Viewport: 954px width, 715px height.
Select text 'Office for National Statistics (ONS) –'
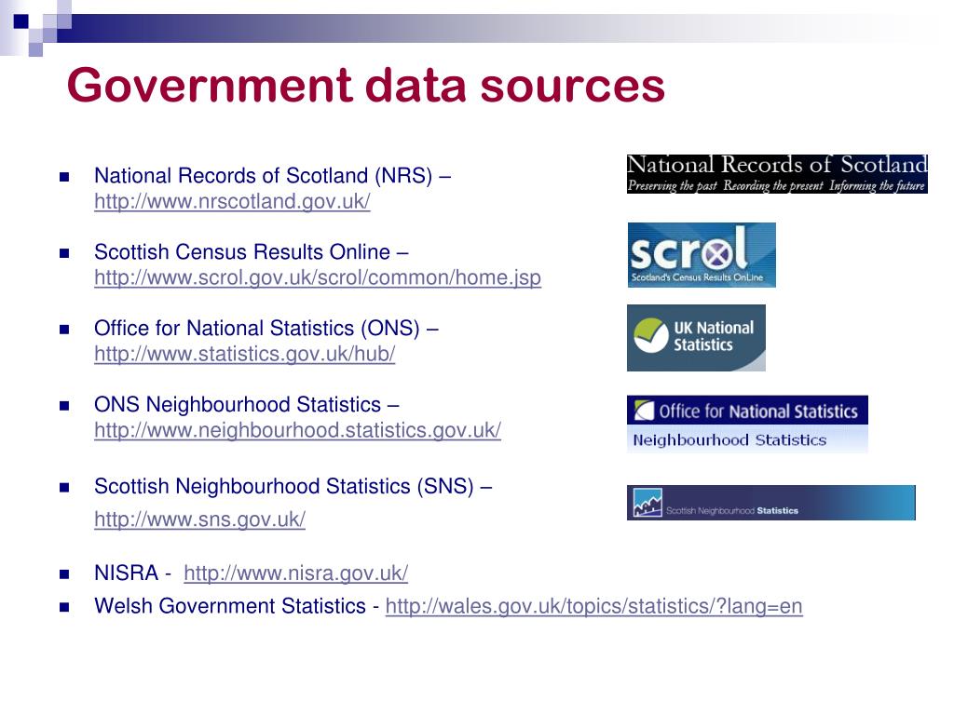(x=266, y=329)
